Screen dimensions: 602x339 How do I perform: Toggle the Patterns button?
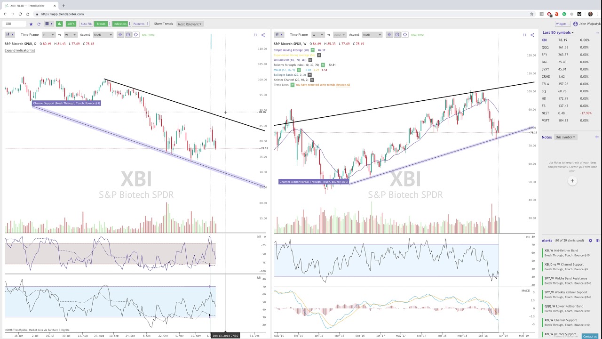[139, 24]
